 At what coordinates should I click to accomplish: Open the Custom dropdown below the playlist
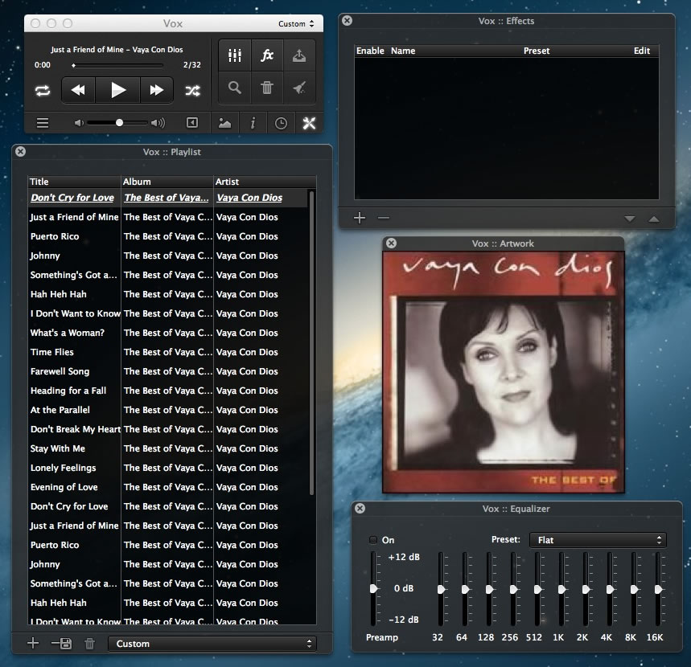click(212, 643)
